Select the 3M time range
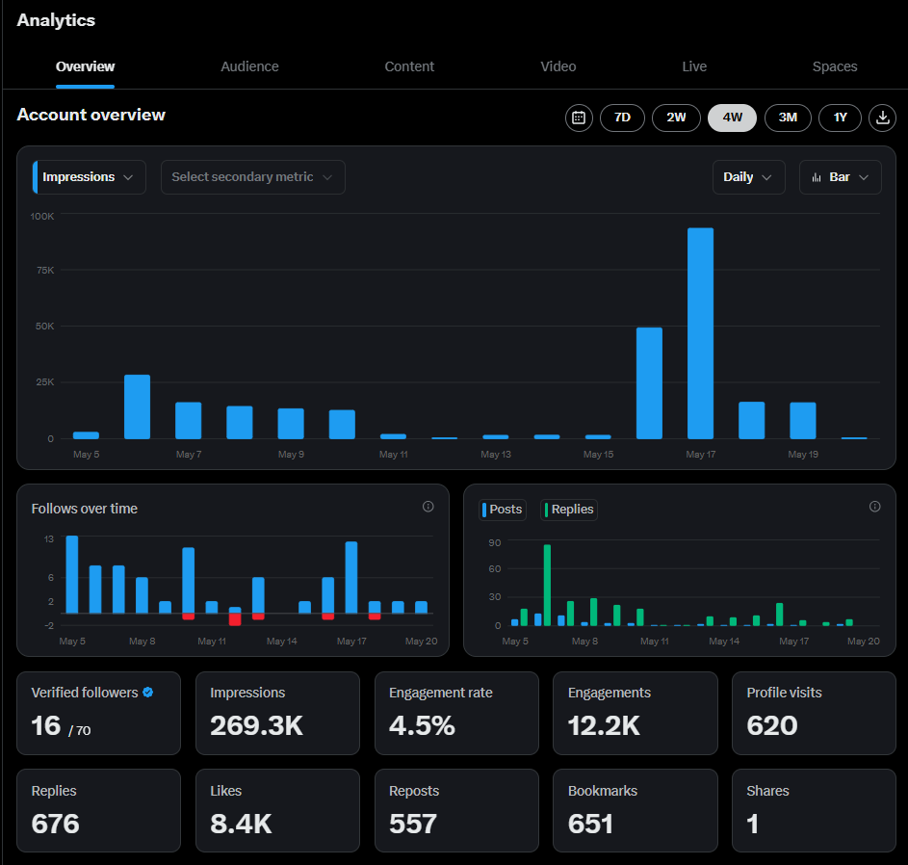 (x=788, y=118)
